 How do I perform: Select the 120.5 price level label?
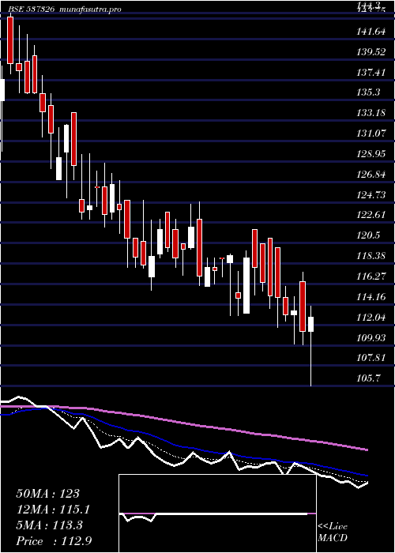coord(368,235)
